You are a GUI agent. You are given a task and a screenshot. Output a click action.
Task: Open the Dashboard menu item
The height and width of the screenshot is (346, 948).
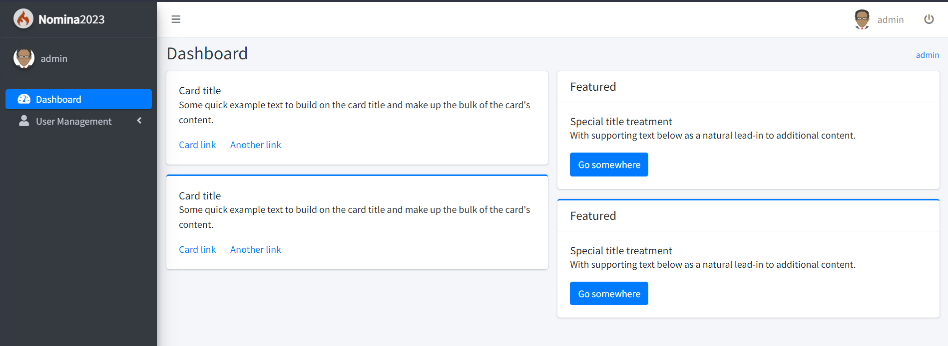pos(58,99)
